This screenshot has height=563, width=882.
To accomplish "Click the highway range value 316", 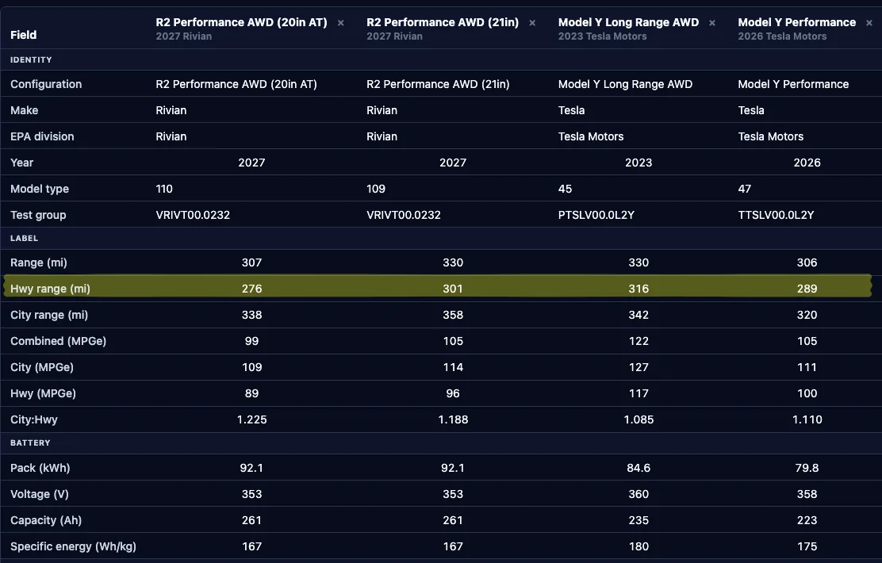I will pos(638,289).
